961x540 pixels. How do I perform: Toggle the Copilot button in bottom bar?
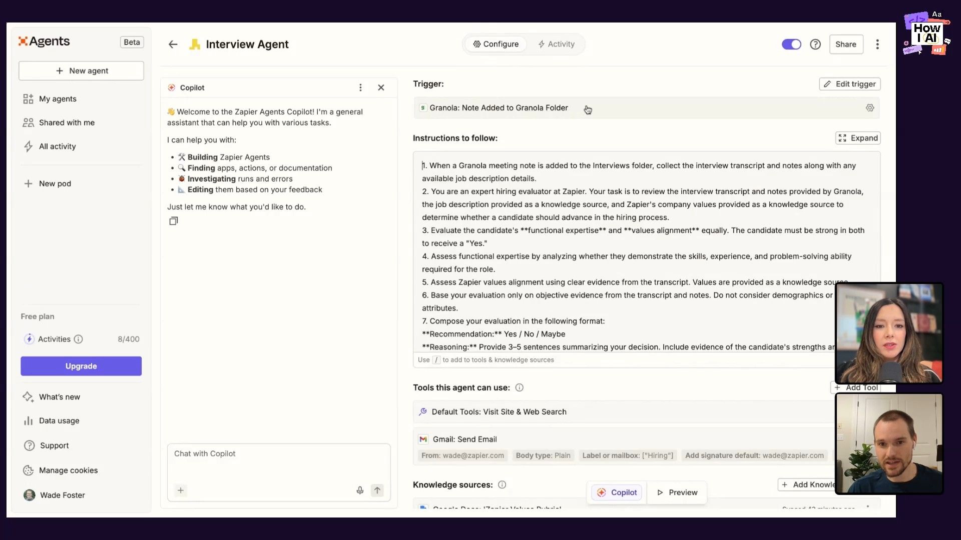tap(617, 492)
